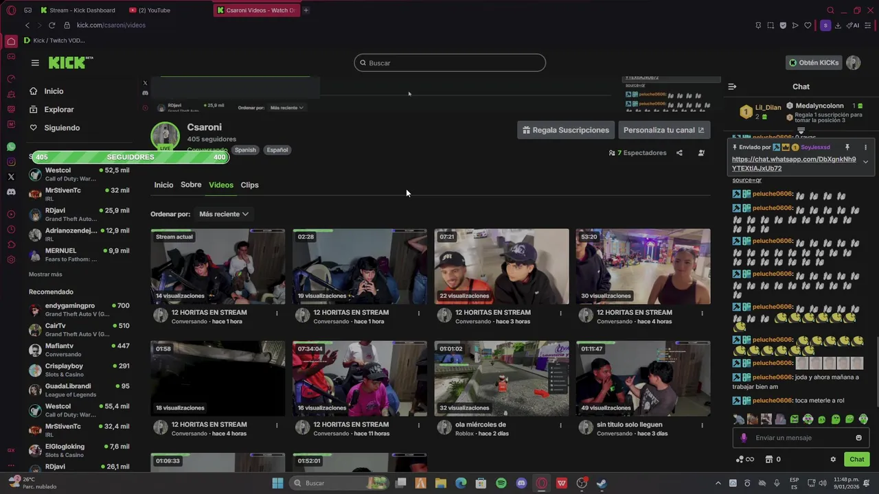The image size is (879, 494).
Task: Reload the current page
Action: click(x=52, y=25)
